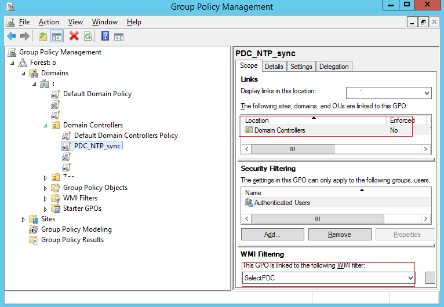The image size is (444, 307).
Task: Sort links by Enforced column header
Action: 406,120
